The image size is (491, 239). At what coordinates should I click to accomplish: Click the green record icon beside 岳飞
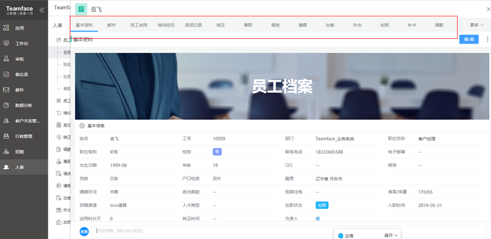81,9
